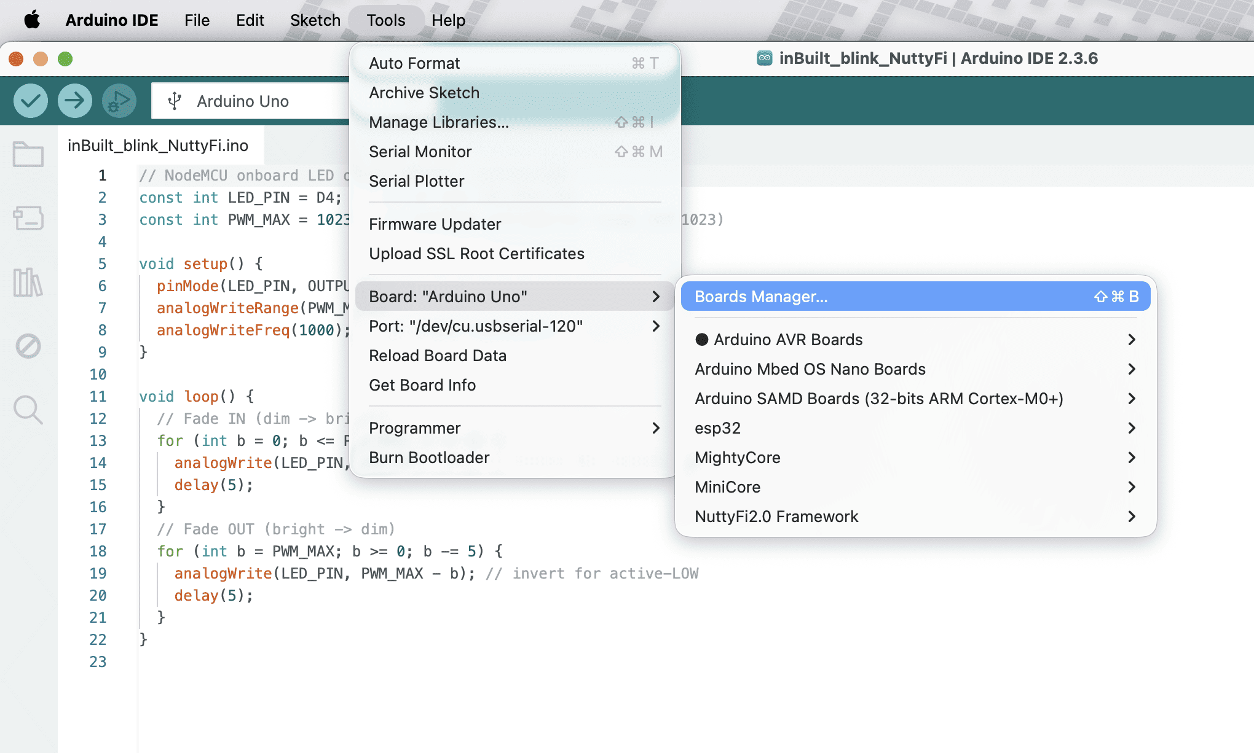Image resolution: width=1254 pixels, height=753 pixels.
Task: Open the Debug sidebar panel icon
Action: [x=28, y=346]
